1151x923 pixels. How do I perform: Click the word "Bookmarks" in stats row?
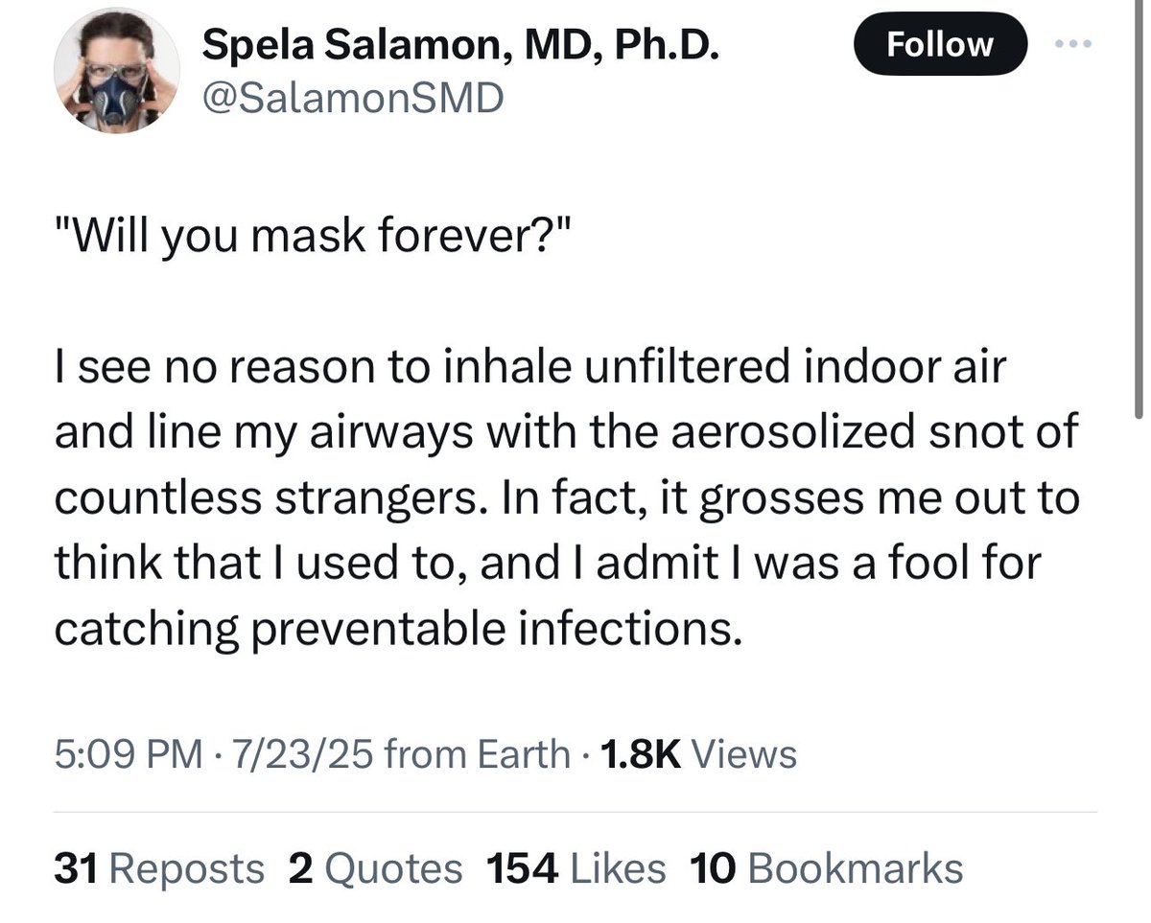click(855, 868)
